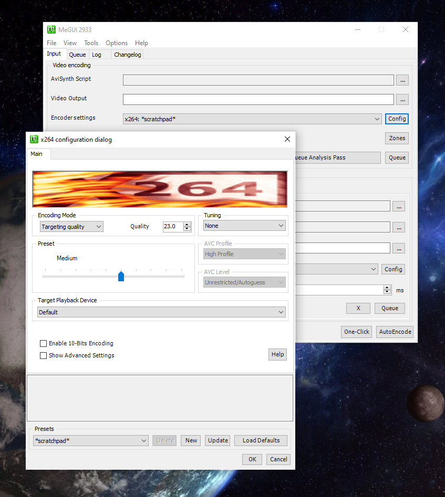This screenshot has height=497, width=445.
Task: Launch AutoEncode
Action: (395, 332)
